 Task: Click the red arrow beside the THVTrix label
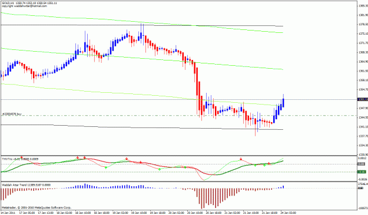click(x=21, y=157)
